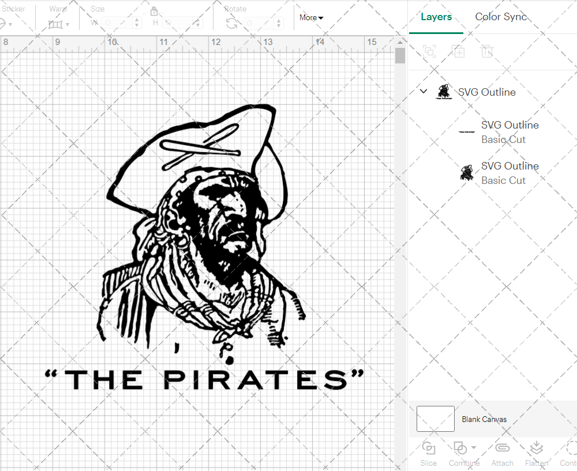Click the Width stepper arrows
The width and height of the screenshot is (577, 471).
tap(137, 23)
